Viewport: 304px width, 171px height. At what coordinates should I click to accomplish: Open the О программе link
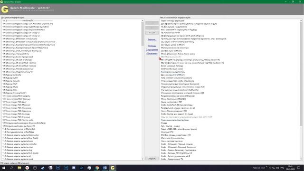pyautogui.click(x=152, y=49)
